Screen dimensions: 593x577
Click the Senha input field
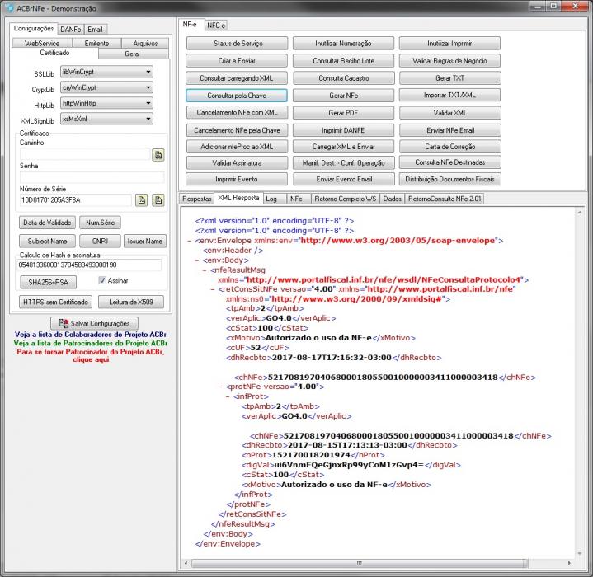click(x=92, y=177)
